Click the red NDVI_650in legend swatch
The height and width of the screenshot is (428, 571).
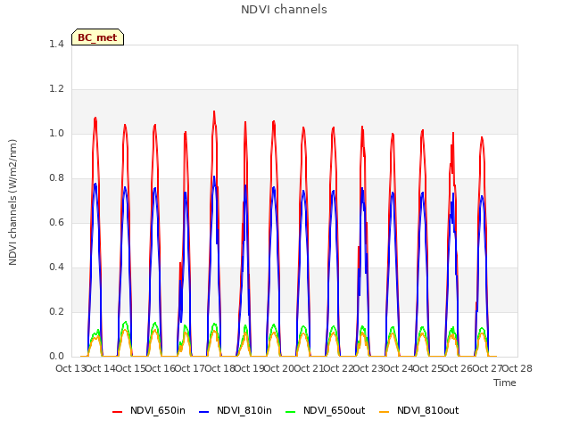point(117,412)
